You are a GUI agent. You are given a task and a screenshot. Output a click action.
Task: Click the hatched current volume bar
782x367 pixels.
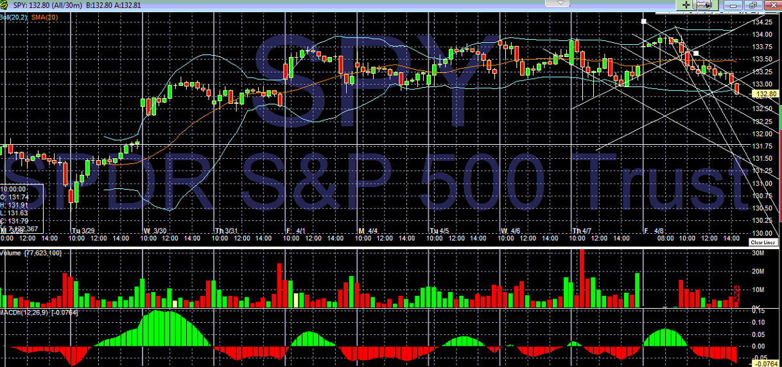coord(737,295)
